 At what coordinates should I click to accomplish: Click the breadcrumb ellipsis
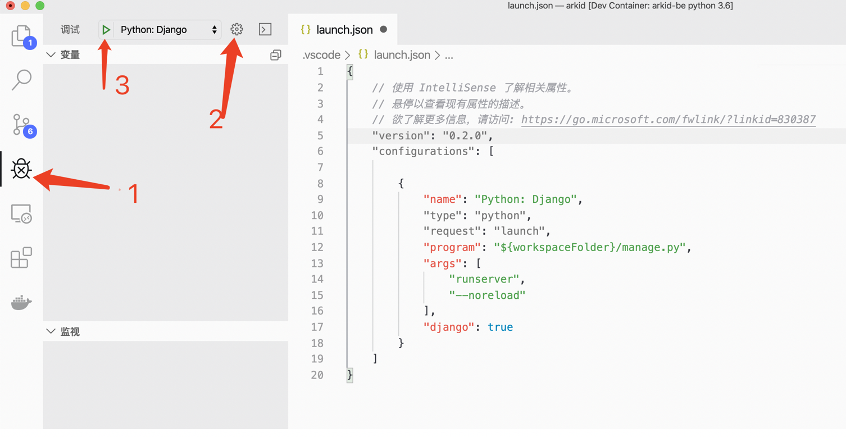pyautogui.click(x=449, y=55)
